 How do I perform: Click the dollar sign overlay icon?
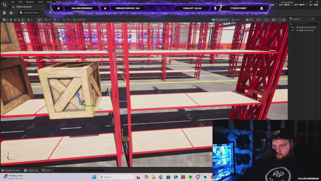point(215,8)
